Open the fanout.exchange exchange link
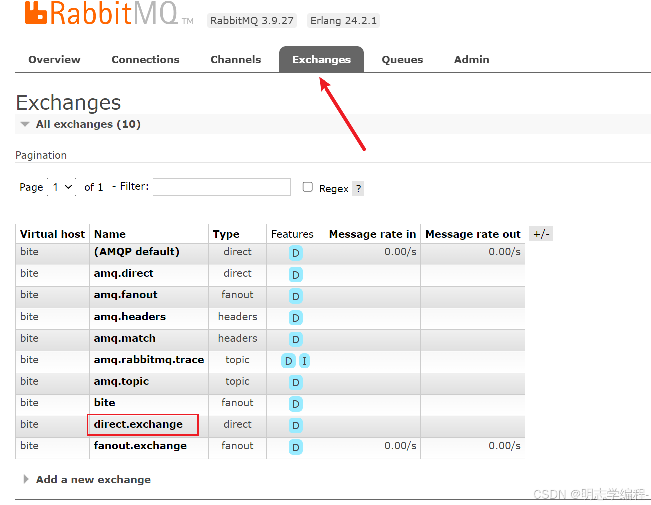Screen dimensions: 651x505 tap(140, 446)
